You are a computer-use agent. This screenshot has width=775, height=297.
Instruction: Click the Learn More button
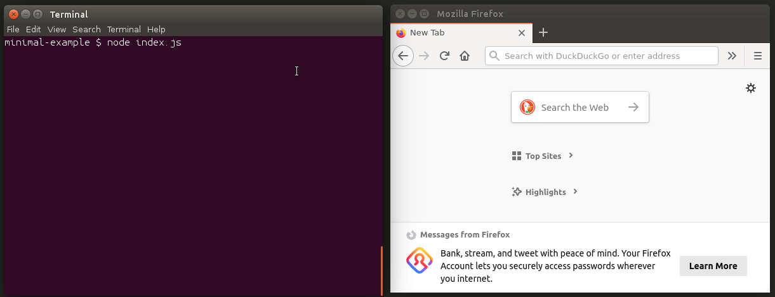pos(713,266)
